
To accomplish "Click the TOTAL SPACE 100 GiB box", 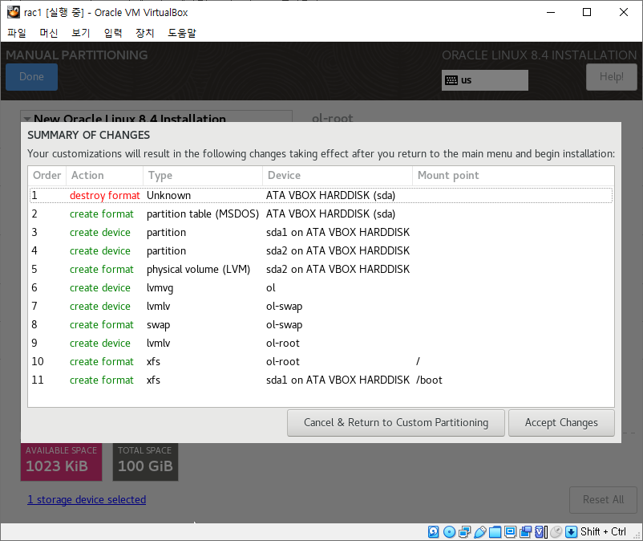I will (x=145, y=462).
